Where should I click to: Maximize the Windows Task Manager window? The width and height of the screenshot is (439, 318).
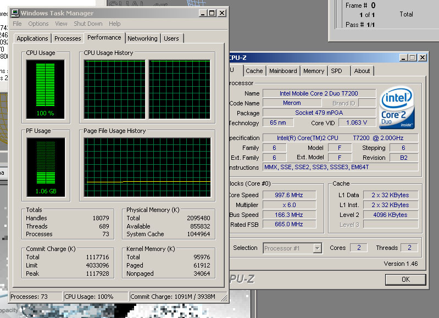tap(213, 13)
